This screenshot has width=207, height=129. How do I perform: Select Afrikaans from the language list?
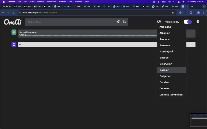(172, 27)
